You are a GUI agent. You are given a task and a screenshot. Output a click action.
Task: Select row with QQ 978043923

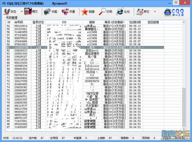[x=85, y=44]
